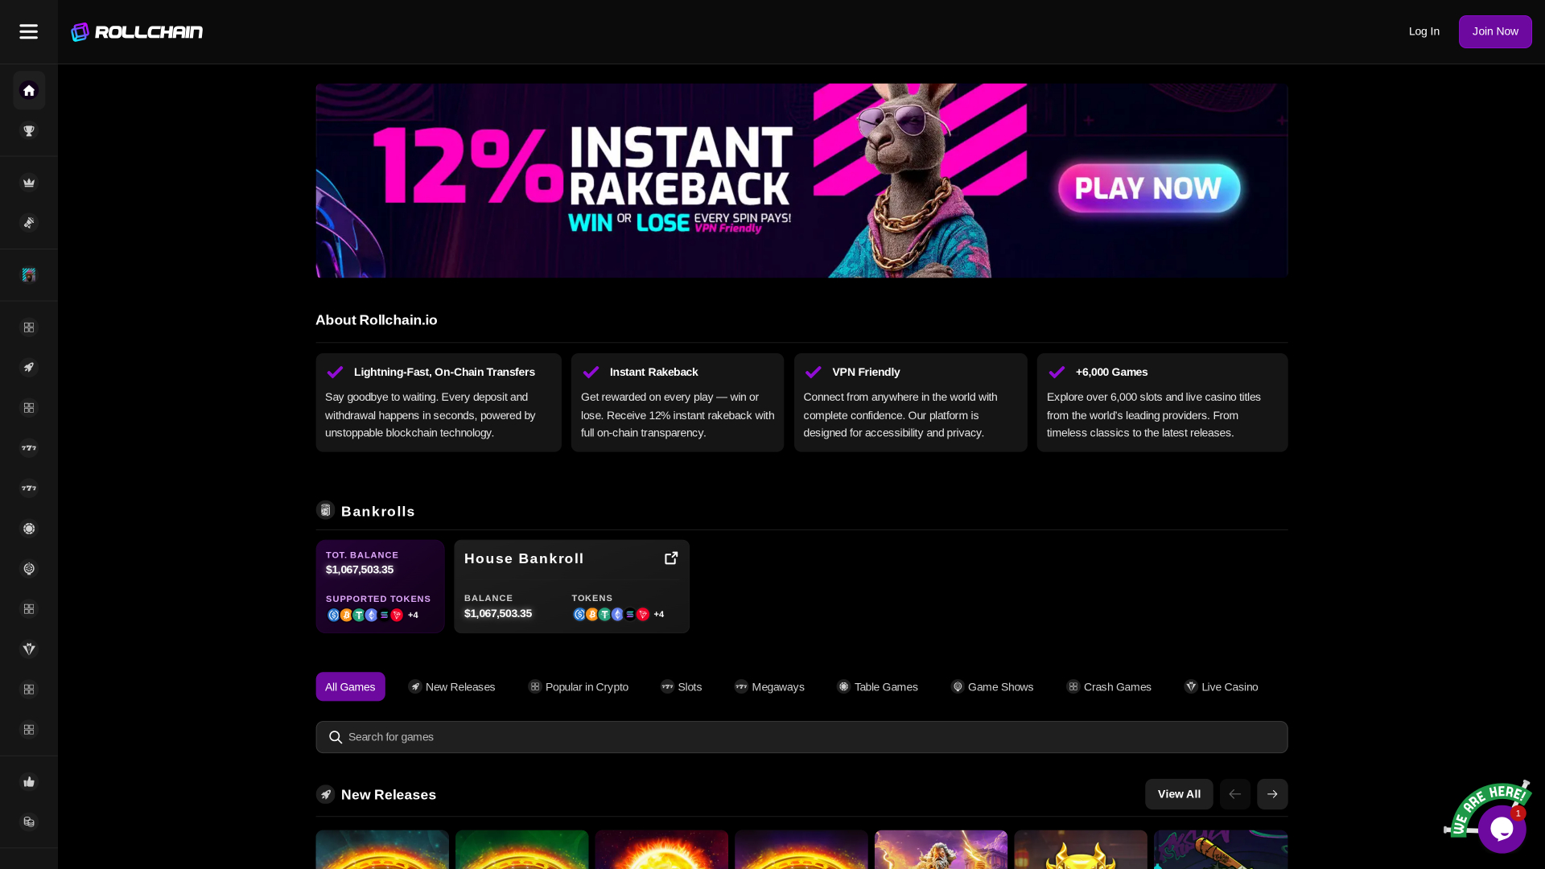Click the thumbs-up icon near sidebar bottom
The width and height of the screenshot is (1545, 869).
(29, 781)
